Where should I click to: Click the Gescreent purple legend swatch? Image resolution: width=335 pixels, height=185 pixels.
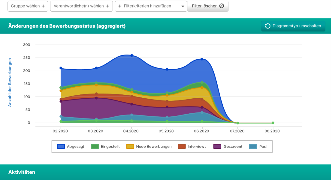217,147
